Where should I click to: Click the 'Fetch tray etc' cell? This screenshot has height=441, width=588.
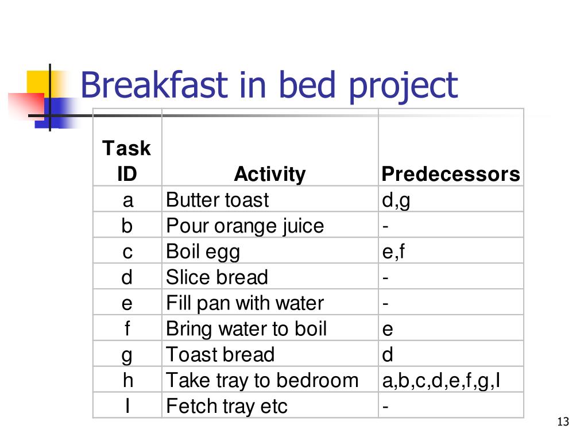tap(270, 405)
